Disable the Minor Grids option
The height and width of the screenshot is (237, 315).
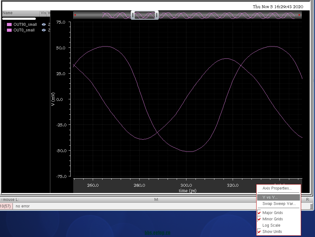(x=259, y=219)
